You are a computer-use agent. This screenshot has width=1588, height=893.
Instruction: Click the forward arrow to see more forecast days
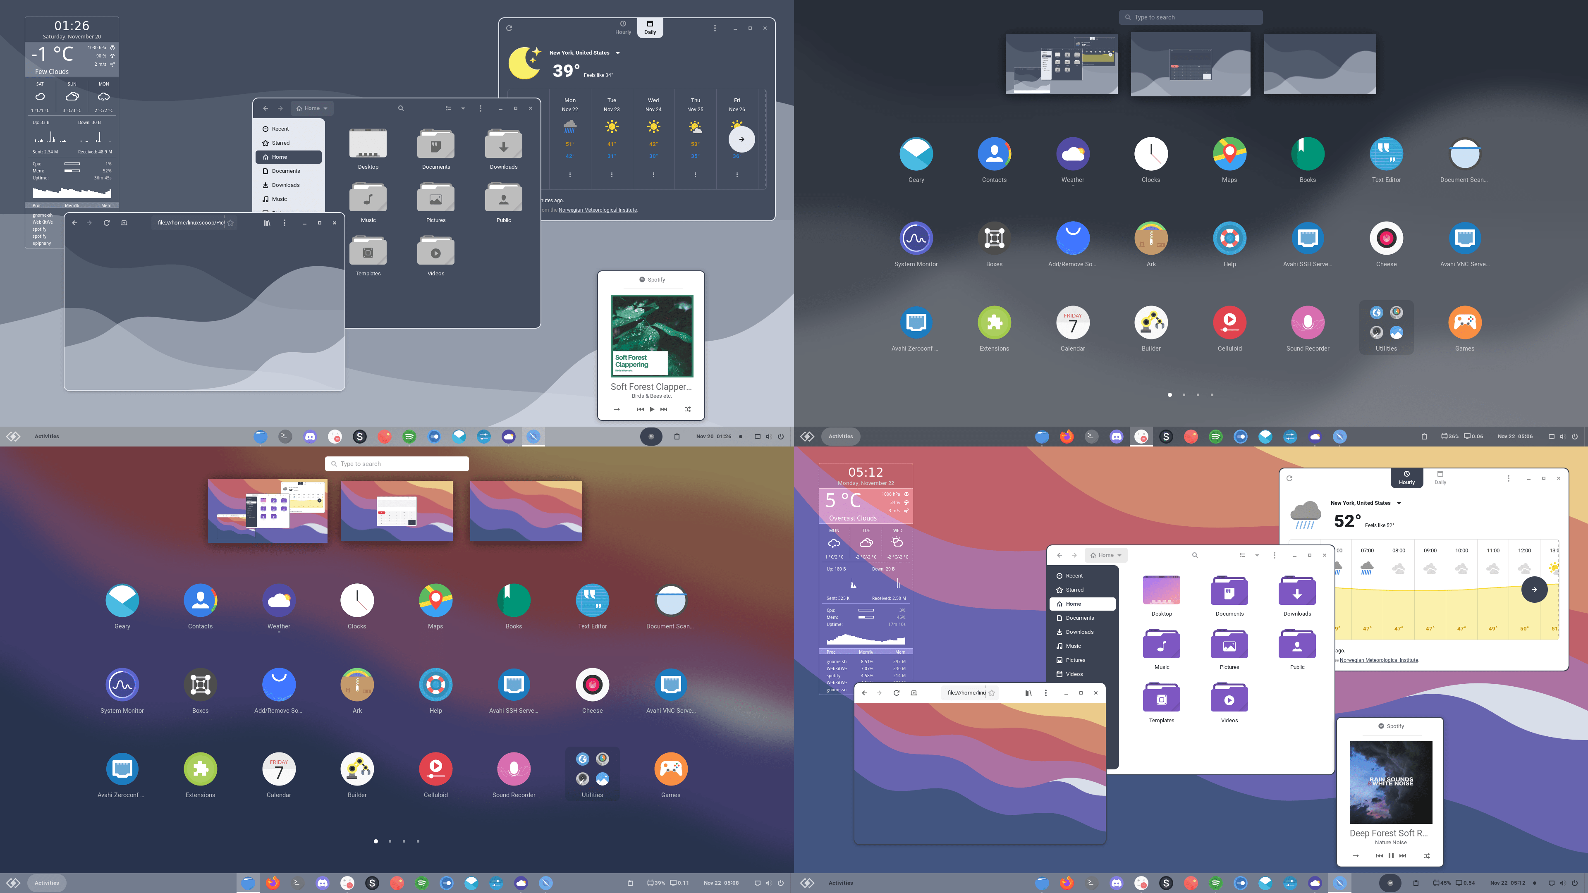coord(741,139)
